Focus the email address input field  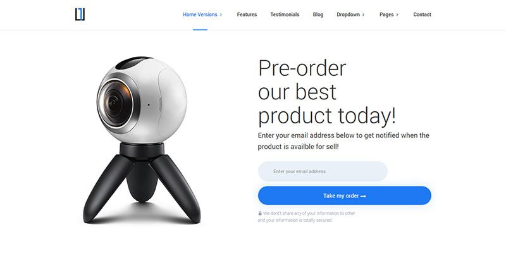[323, 171]
